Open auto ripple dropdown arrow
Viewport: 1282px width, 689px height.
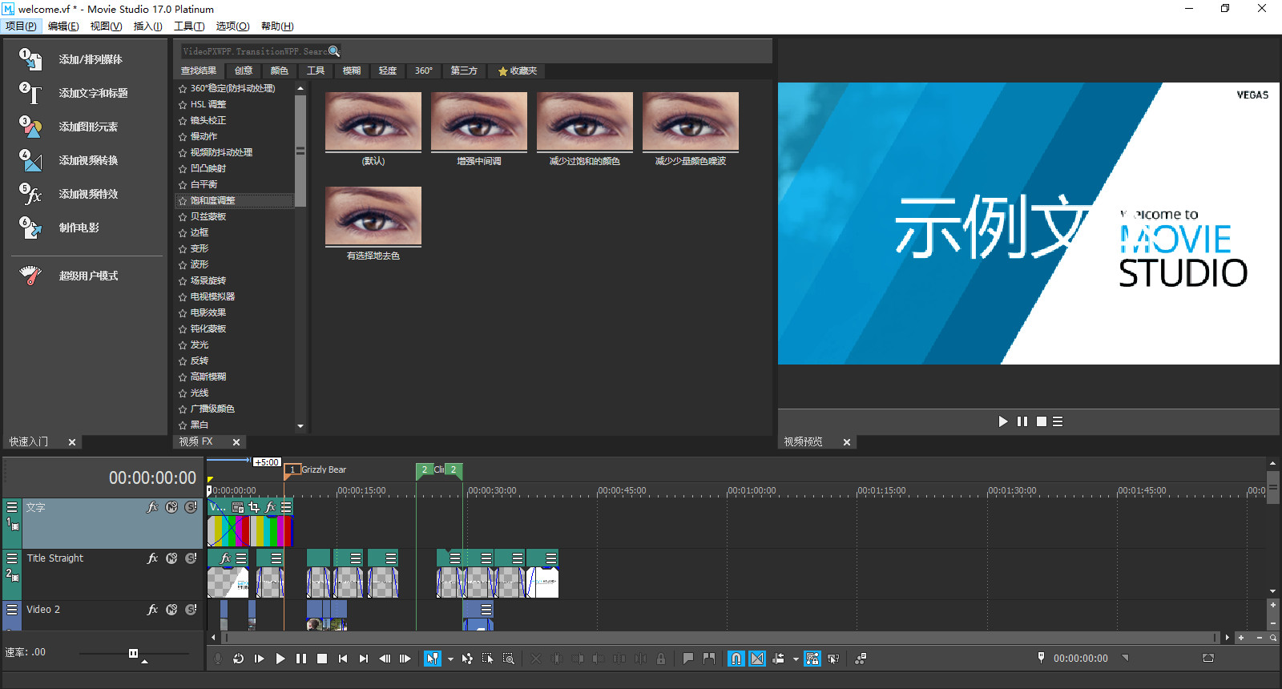click(x=796, y=659)
